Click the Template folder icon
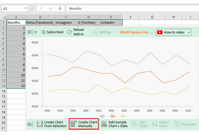Screen dimensions: 199x135 (177, 124)
